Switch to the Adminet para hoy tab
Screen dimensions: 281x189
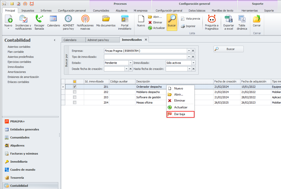click(98, 40)
